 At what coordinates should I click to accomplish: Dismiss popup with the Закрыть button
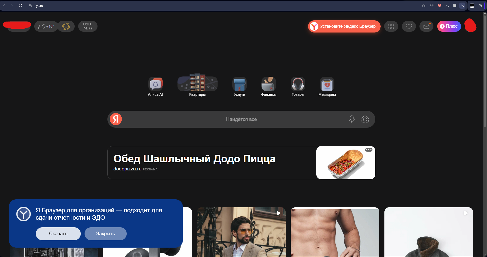click(x=106, y=234)
